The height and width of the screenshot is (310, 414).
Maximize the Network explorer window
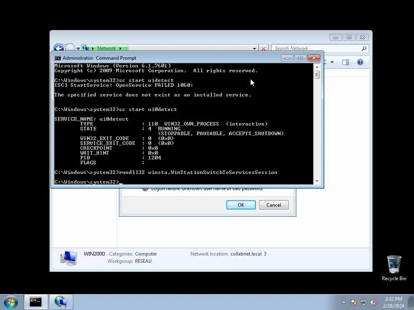click(x=349, y=38)
